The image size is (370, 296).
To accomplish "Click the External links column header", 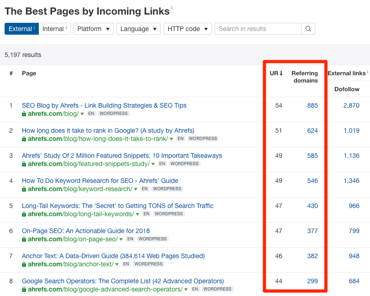I will (x=346, y=73).
